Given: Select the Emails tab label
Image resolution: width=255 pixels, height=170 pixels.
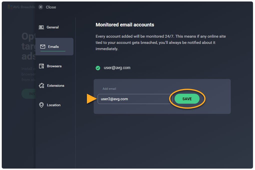Looking at the screenshot, I should tap(53, 47).
